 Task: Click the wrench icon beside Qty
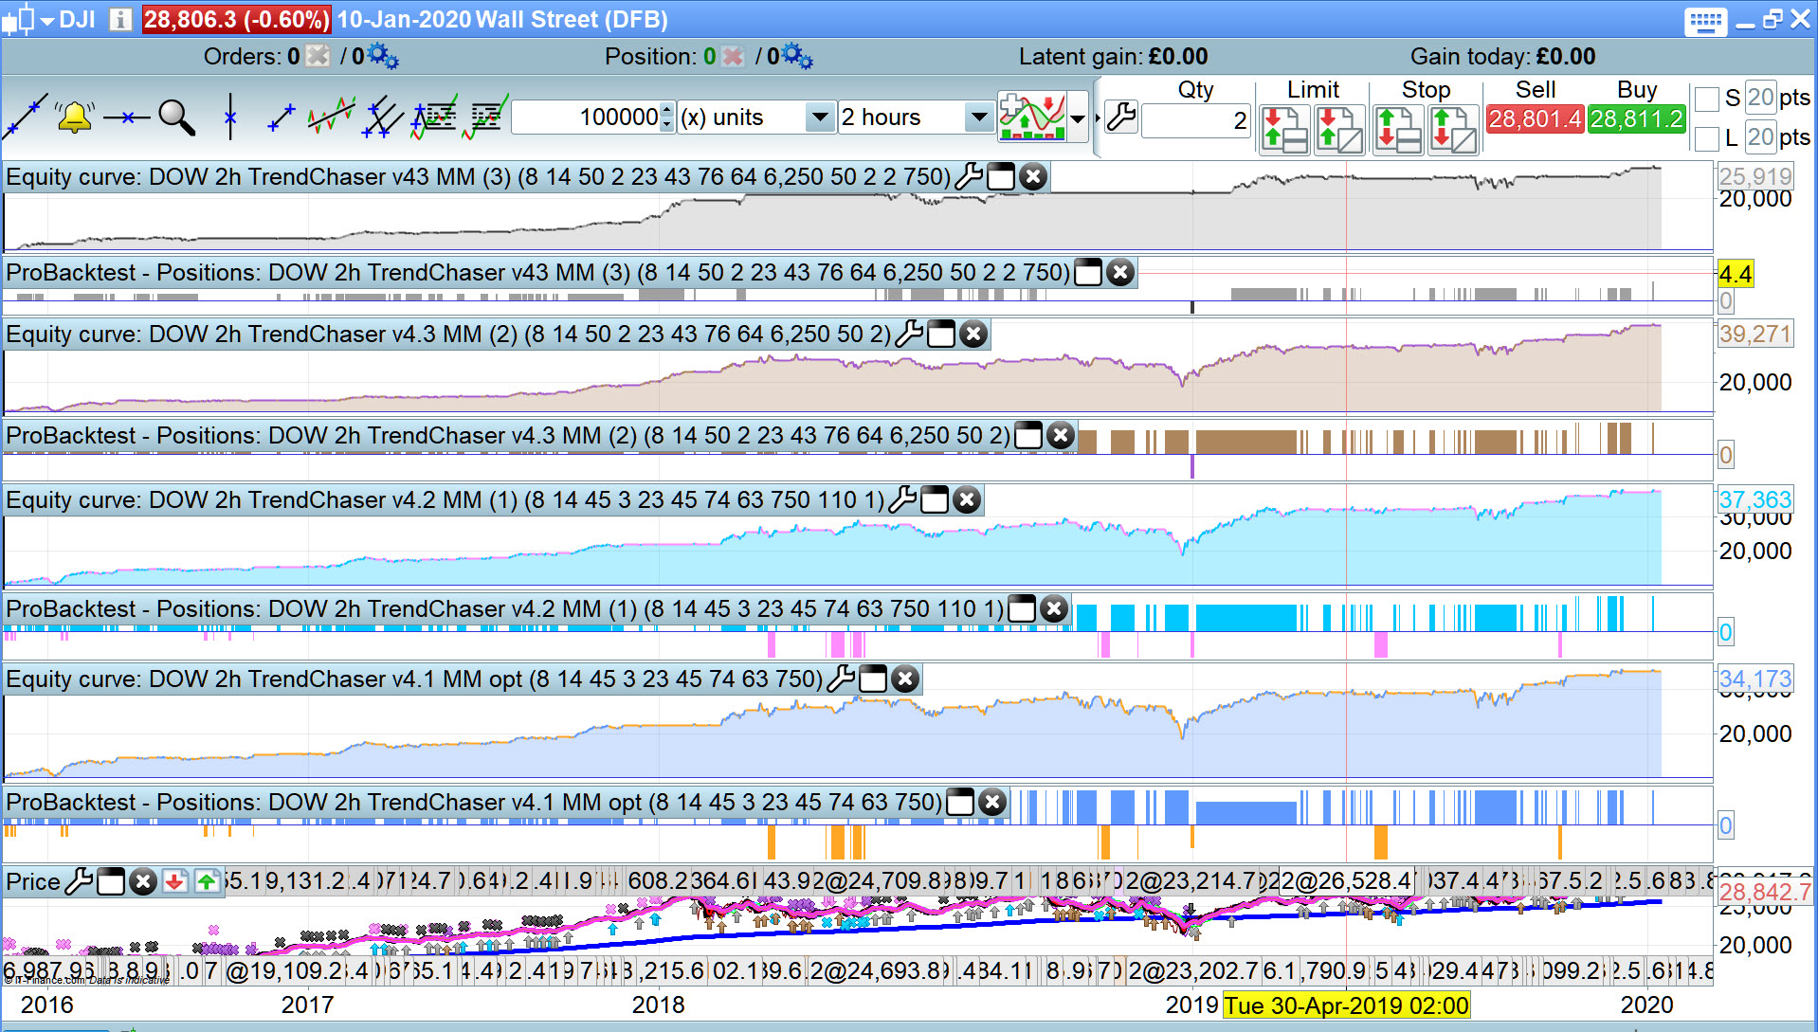tap(1120, 118)
